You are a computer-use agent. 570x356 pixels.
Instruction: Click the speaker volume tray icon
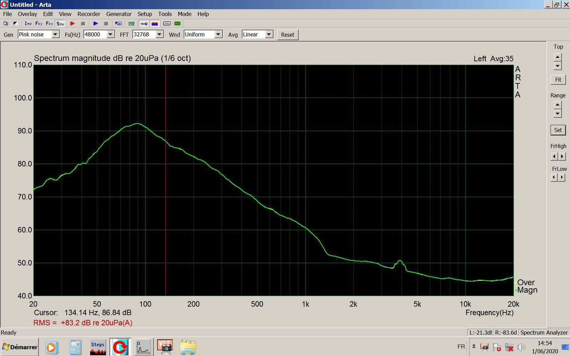(521, 347)
